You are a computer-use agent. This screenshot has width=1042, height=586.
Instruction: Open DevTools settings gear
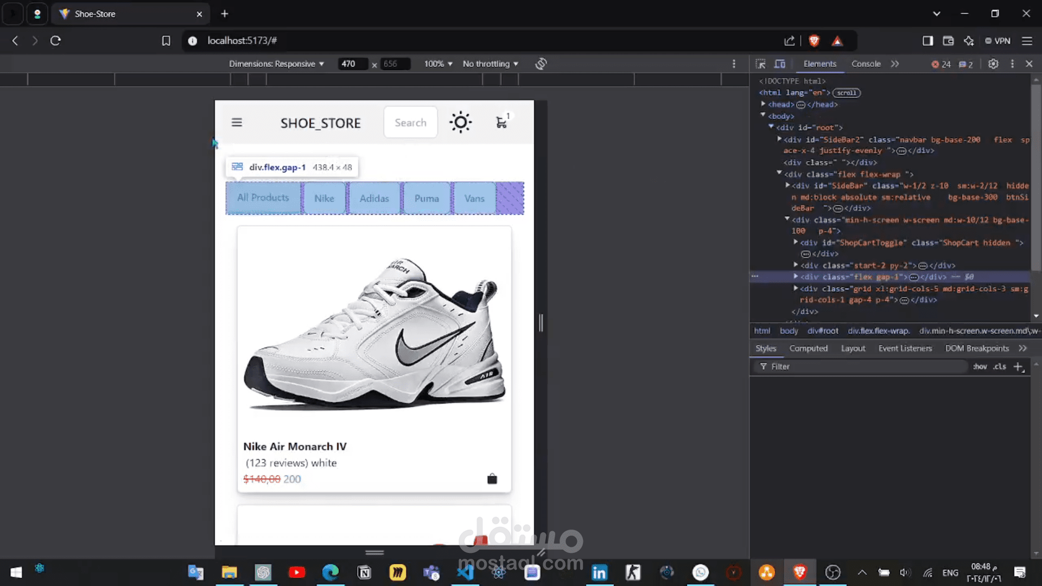993,64
